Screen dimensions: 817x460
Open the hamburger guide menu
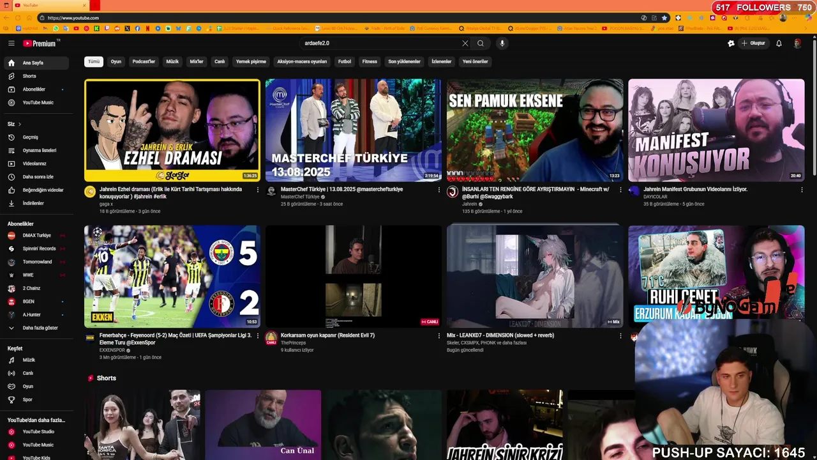[x=11, y=43]
